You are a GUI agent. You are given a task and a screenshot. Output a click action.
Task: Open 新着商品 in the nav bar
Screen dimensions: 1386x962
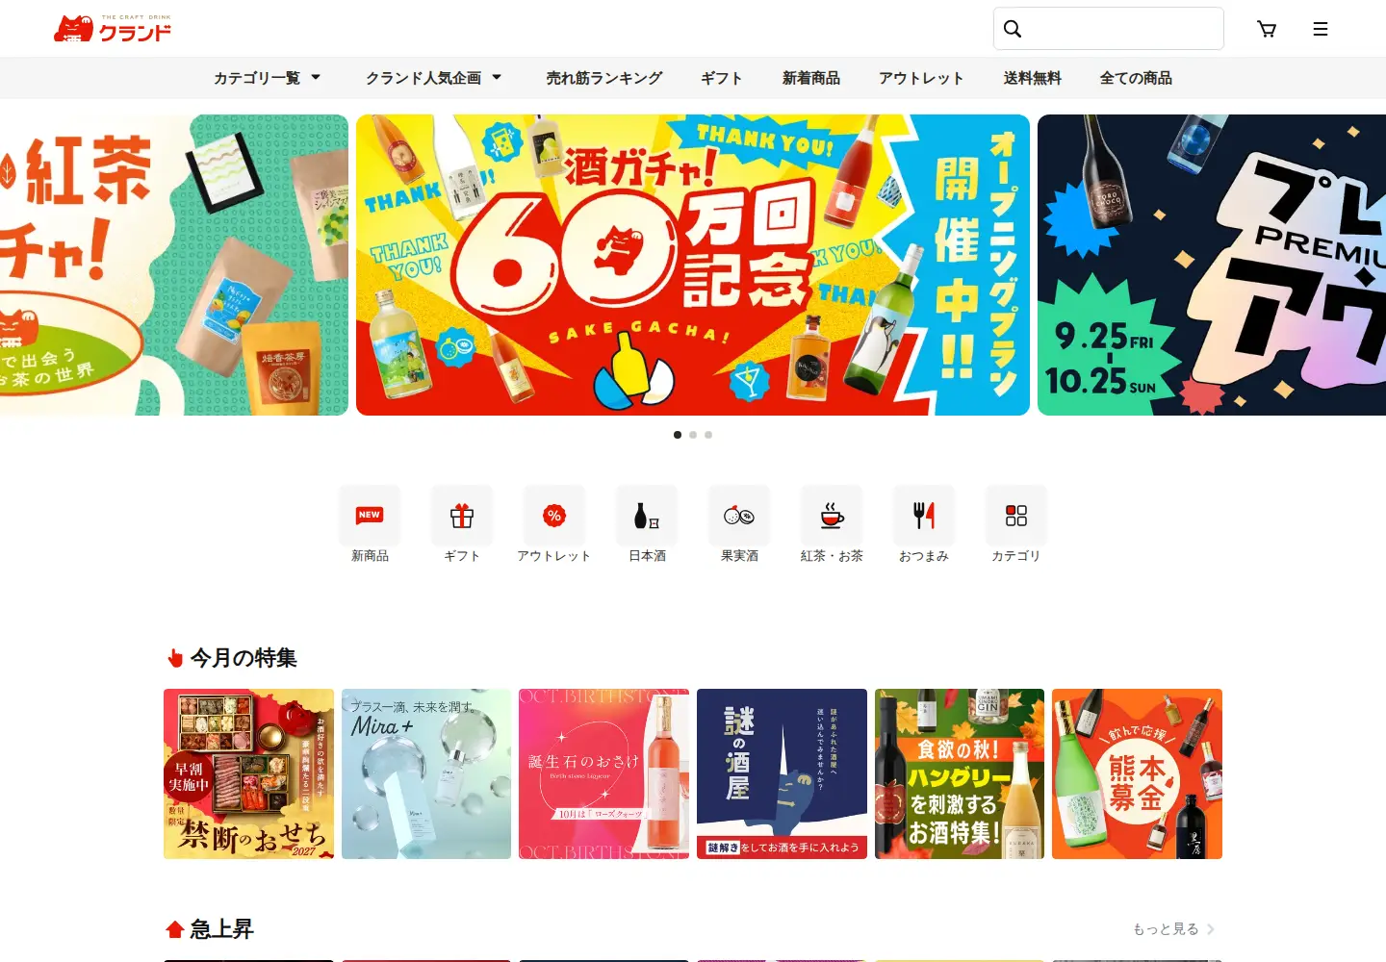(811, 78)
